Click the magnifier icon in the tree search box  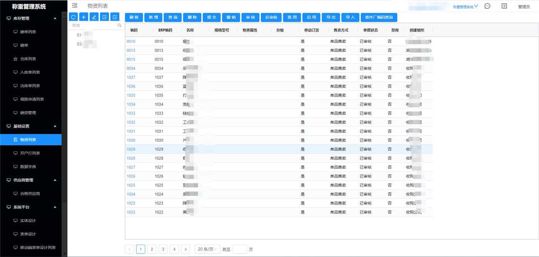(x=119, y=25)
